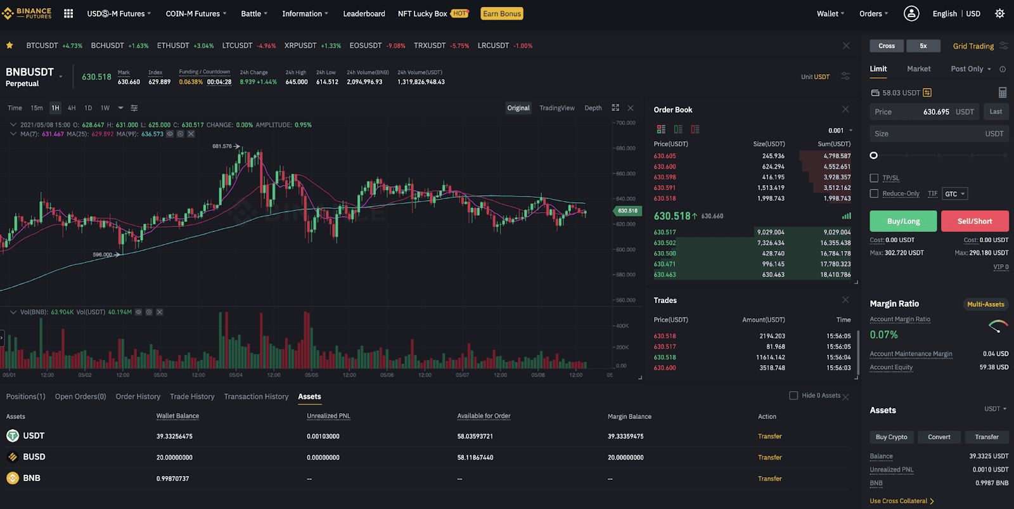Open Assets panel USDT currency dropdown

tap(996, 409)
